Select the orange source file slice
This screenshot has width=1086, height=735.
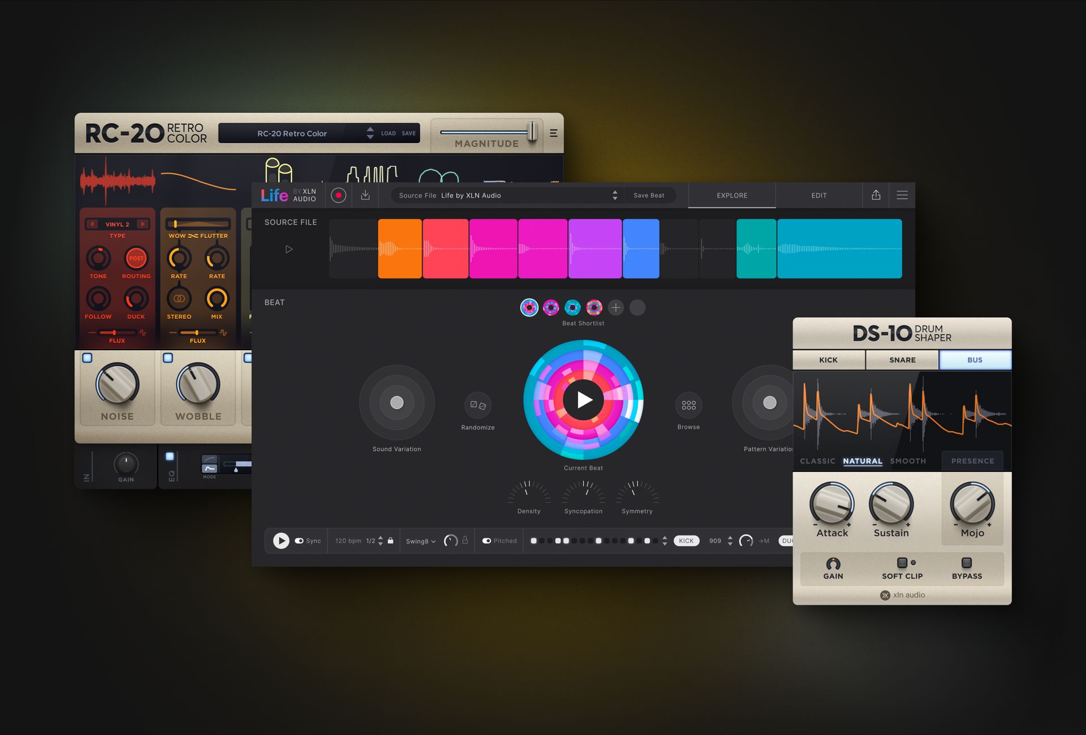[400, 249]
